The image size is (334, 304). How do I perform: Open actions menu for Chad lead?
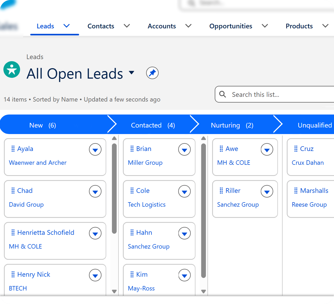pyautogui.click(x=95, y=192)
